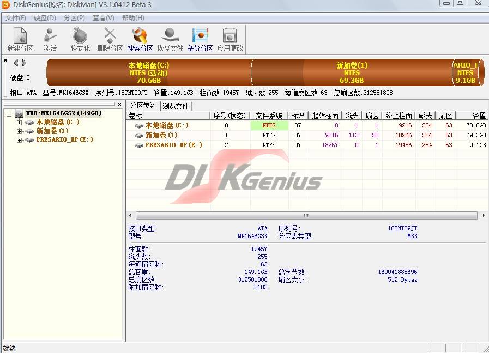Image resolution: width=489 pixels, height=353 pixels.
Task: Start partition search with 搜索分区 icon
Action: (140, 40)
